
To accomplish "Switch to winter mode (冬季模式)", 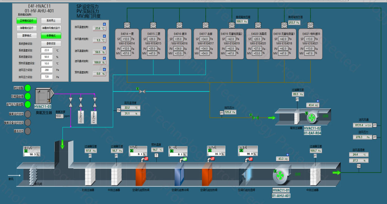I will pyautogui.click(x=51, y=36).
